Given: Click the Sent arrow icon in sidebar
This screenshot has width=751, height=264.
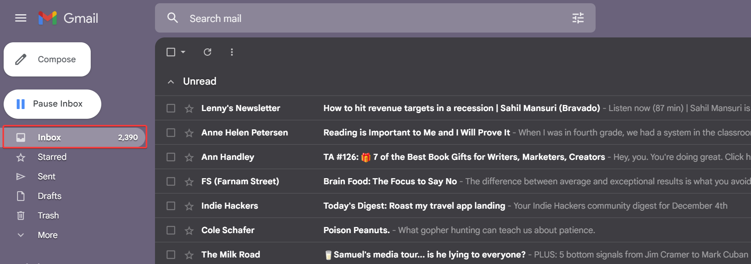Looking at the screenshot, I should point(21,177).
